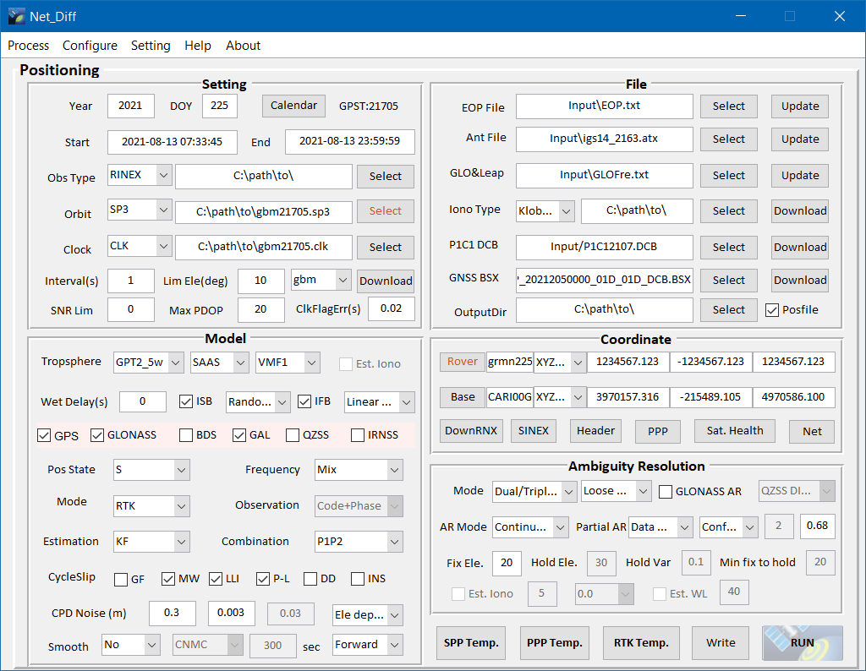
Task: Click the Year input field
Action: pos(130,106)
